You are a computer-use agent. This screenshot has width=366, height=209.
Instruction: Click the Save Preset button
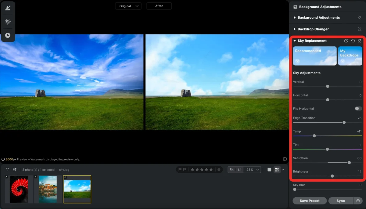310,201
